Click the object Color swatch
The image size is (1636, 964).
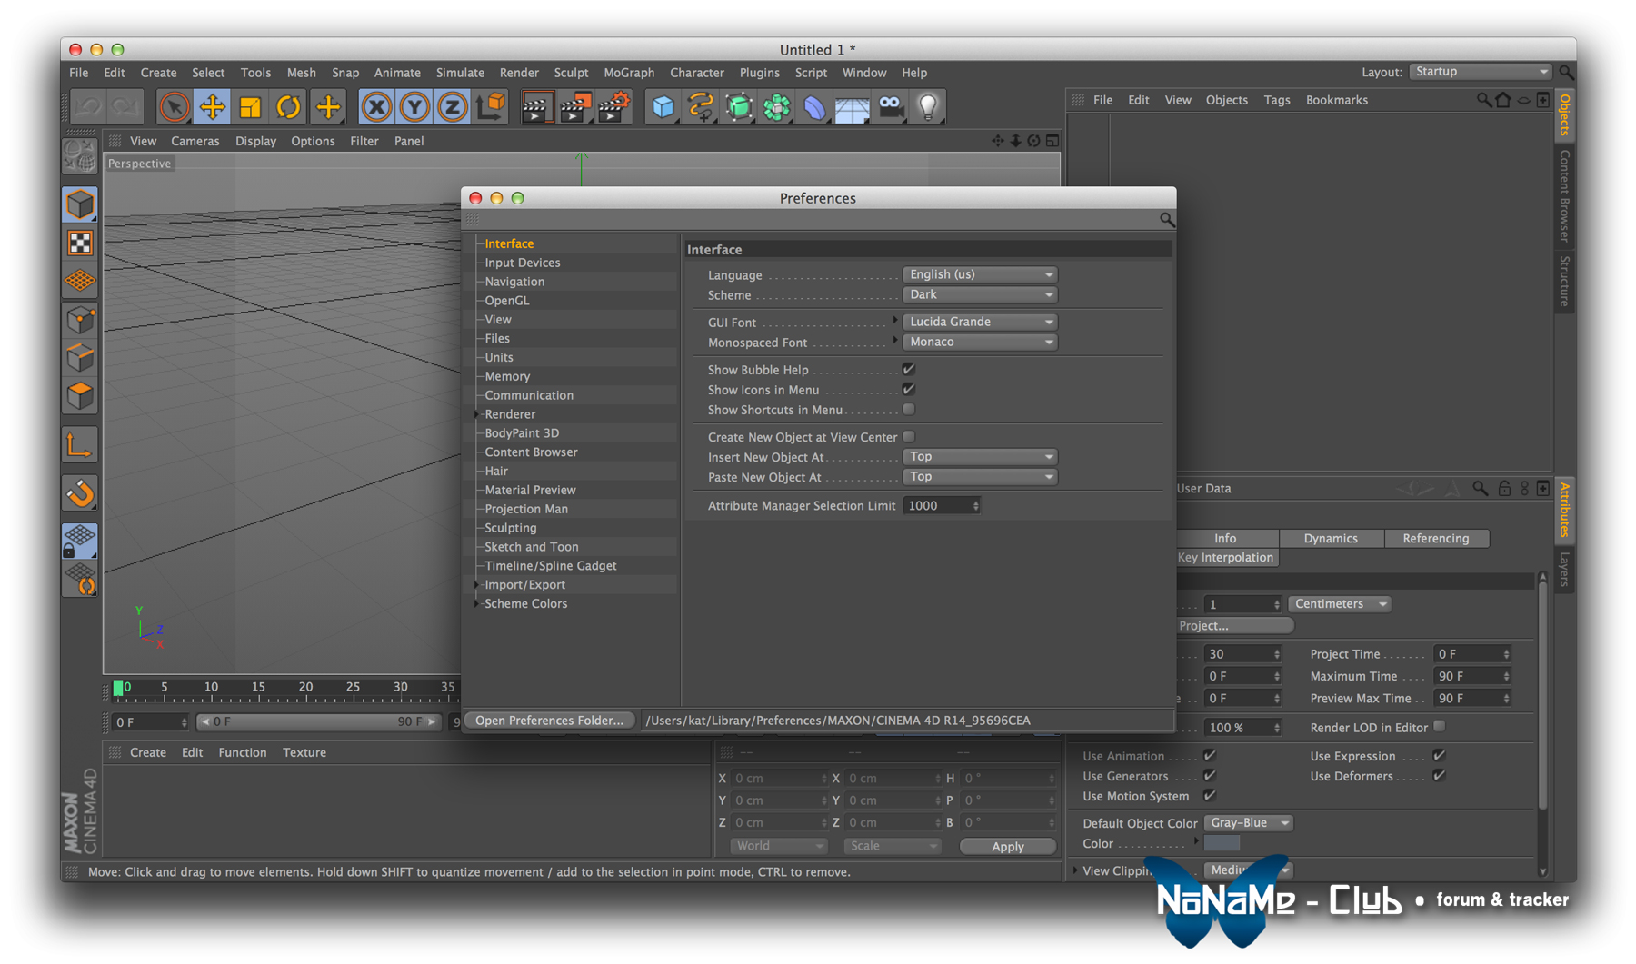point(1222,844)
